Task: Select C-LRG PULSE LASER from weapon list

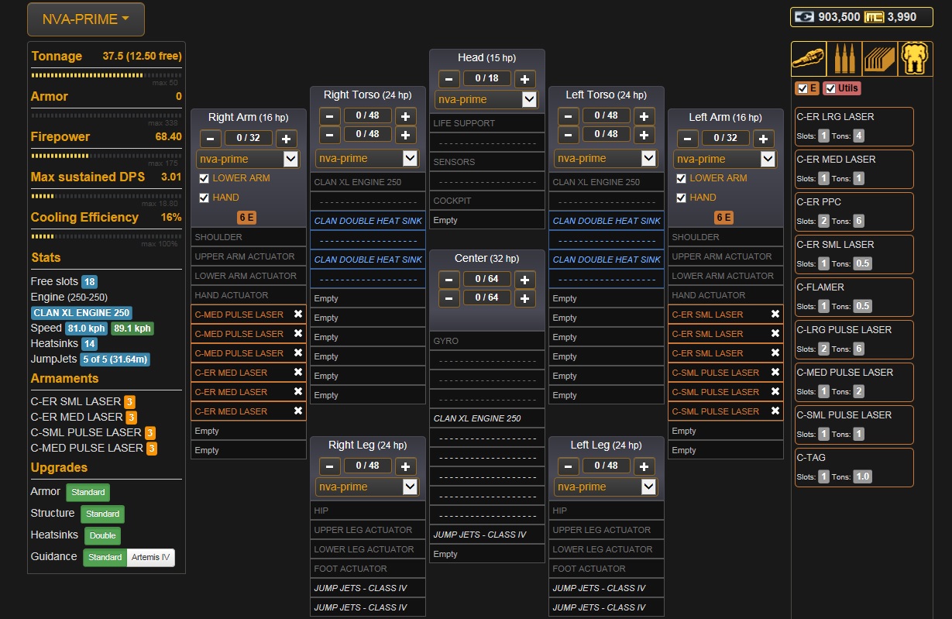Action: (x=854, y=339)
